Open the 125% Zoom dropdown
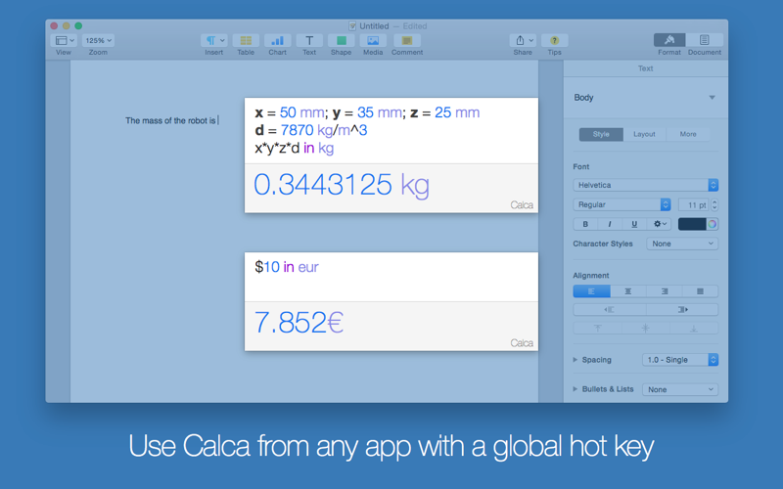The width and height of the screenshot is (783, 489). [98, 40]
